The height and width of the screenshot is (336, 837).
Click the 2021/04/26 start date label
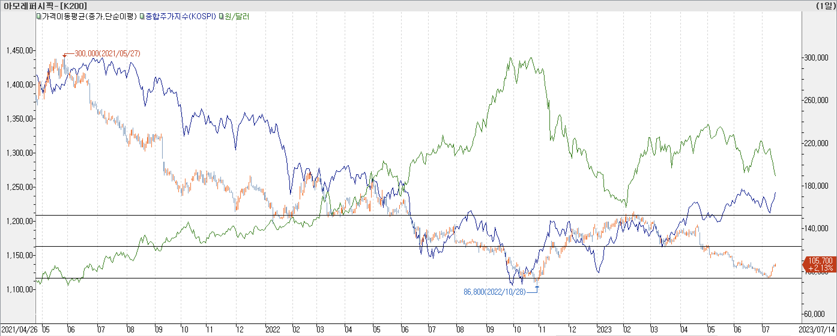click(x=20, y=329)
